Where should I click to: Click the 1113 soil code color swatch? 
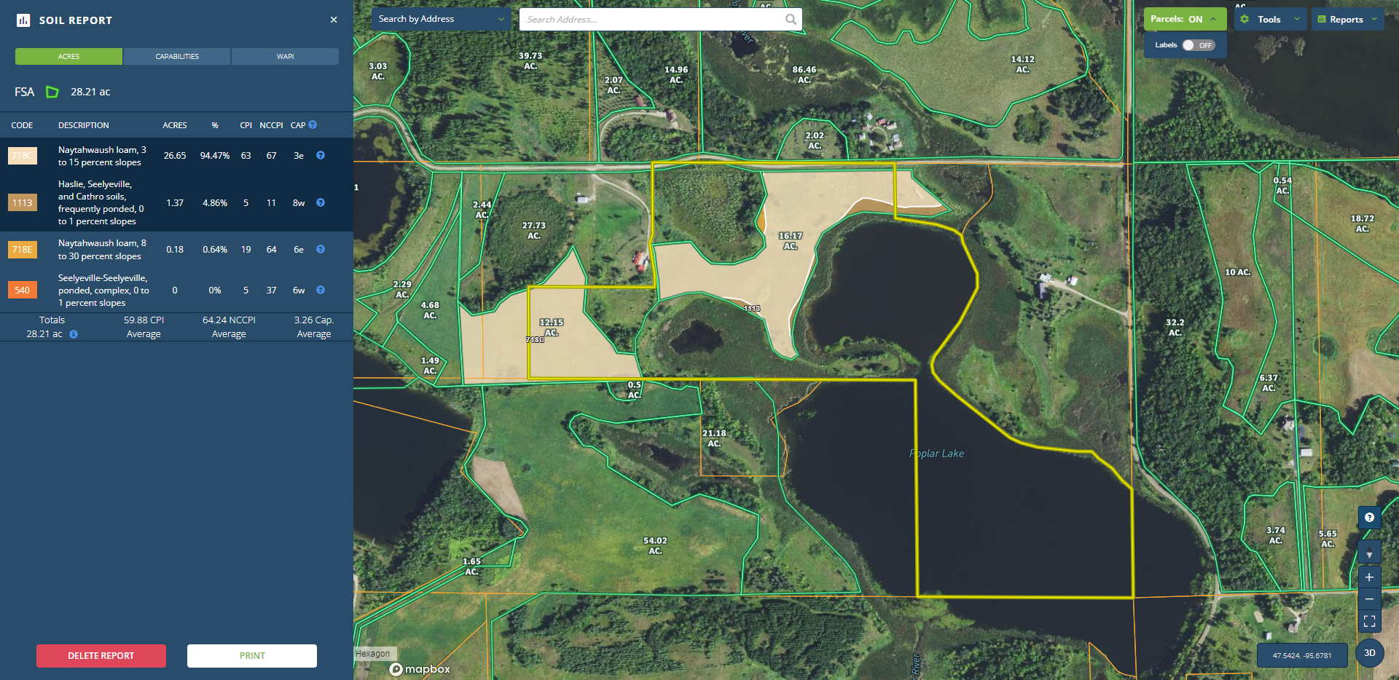[23, 203]
